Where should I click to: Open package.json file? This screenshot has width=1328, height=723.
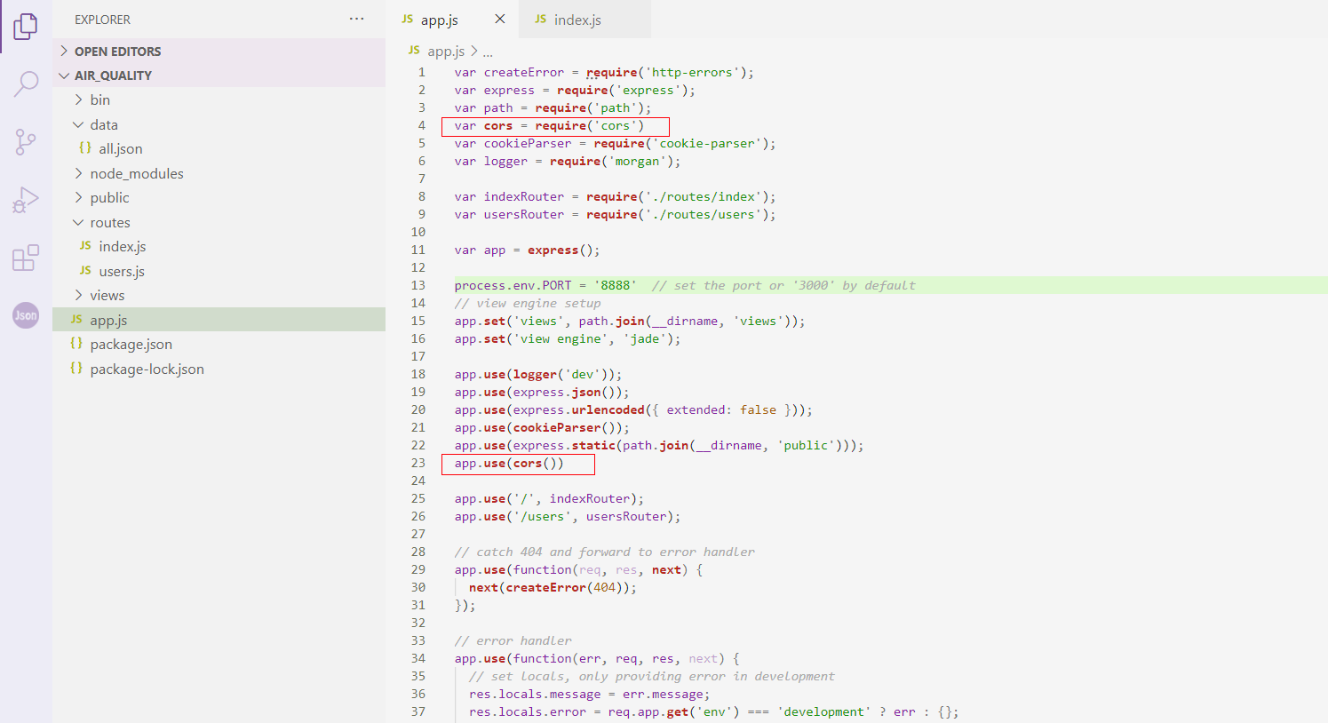pyautogui.click(x=131, y=344)
